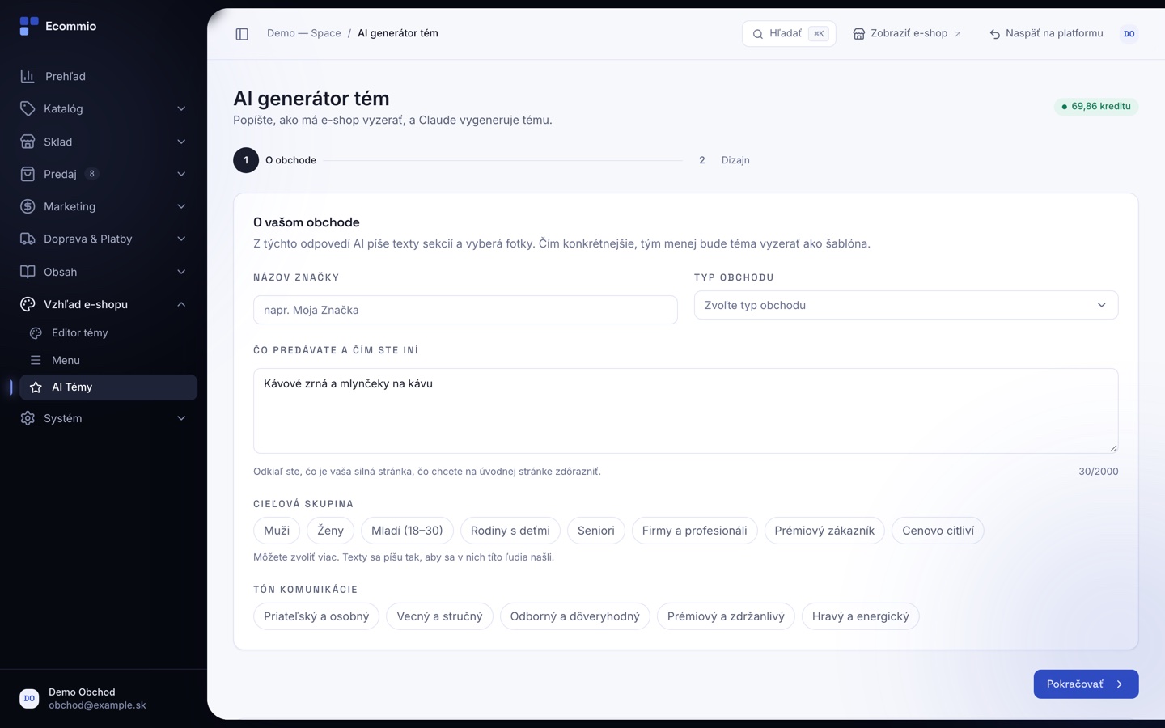Click the Zobraziť e-shop store icon
1165x728 pixels.
pos(859,34)
